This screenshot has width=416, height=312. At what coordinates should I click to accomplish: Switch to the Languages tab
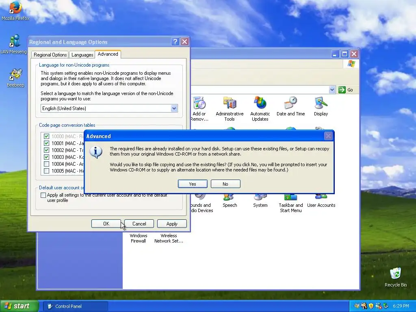[x=82, y=55]
